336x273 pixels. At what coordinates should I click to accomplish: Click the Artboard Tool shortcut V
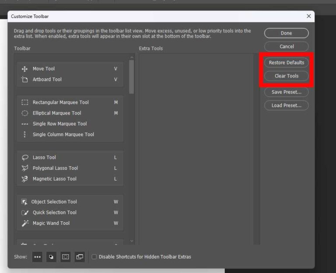pyautogui.click(x=115, y=80)
